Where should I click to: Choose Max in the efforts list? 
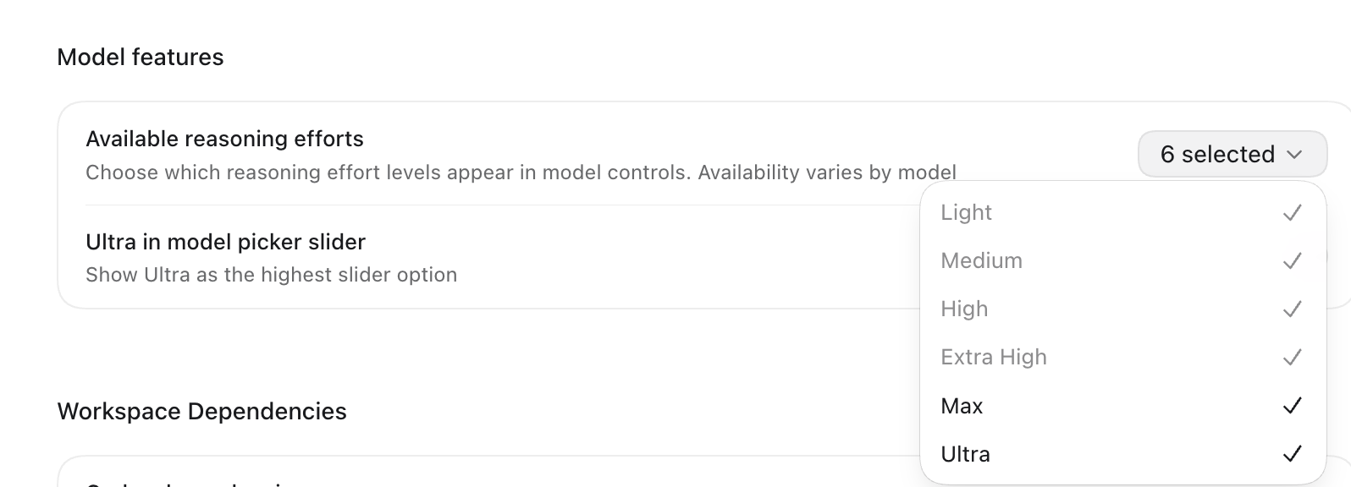(1122, 406)
